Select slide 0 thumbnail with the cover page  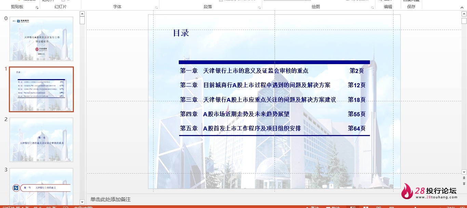point(41,39)
